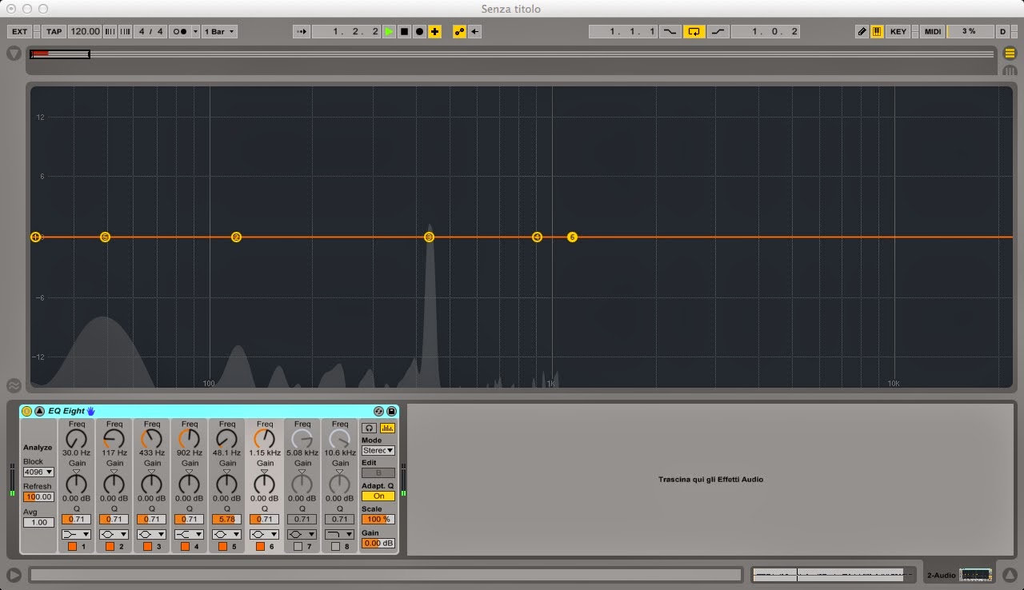The image size is (1024, 590).
Task: Toggle the yellow Loop switch
Action: (694, 32)
